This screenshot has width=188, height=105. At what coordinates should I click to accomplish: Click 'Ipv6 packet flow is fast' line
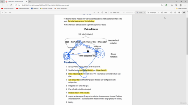pos(78,86)
